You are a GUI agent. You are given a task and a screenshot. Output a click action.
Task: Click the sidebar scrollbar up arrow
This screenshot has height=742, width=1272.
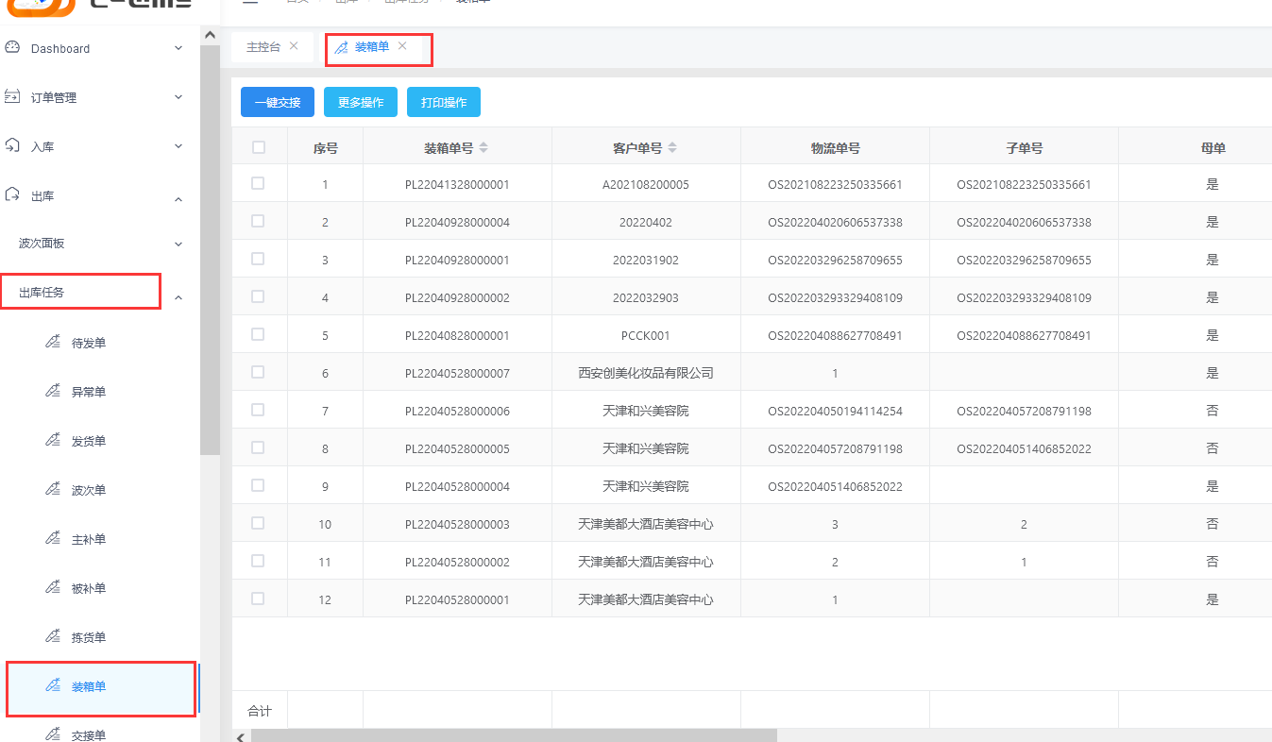(x=210, y=35)
